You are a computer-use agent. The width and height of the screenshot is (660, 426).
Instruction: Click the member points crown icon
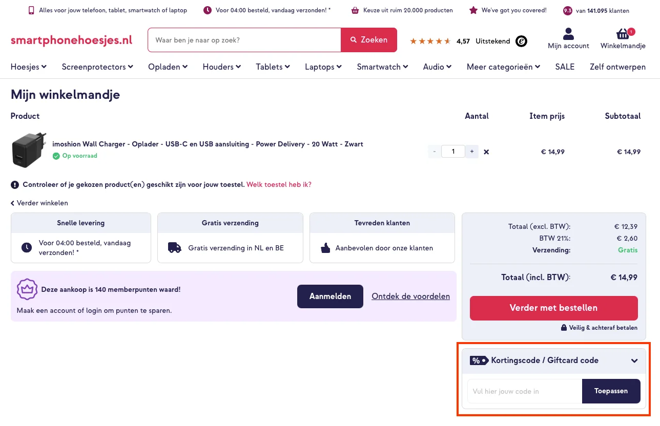pos(27,290)
